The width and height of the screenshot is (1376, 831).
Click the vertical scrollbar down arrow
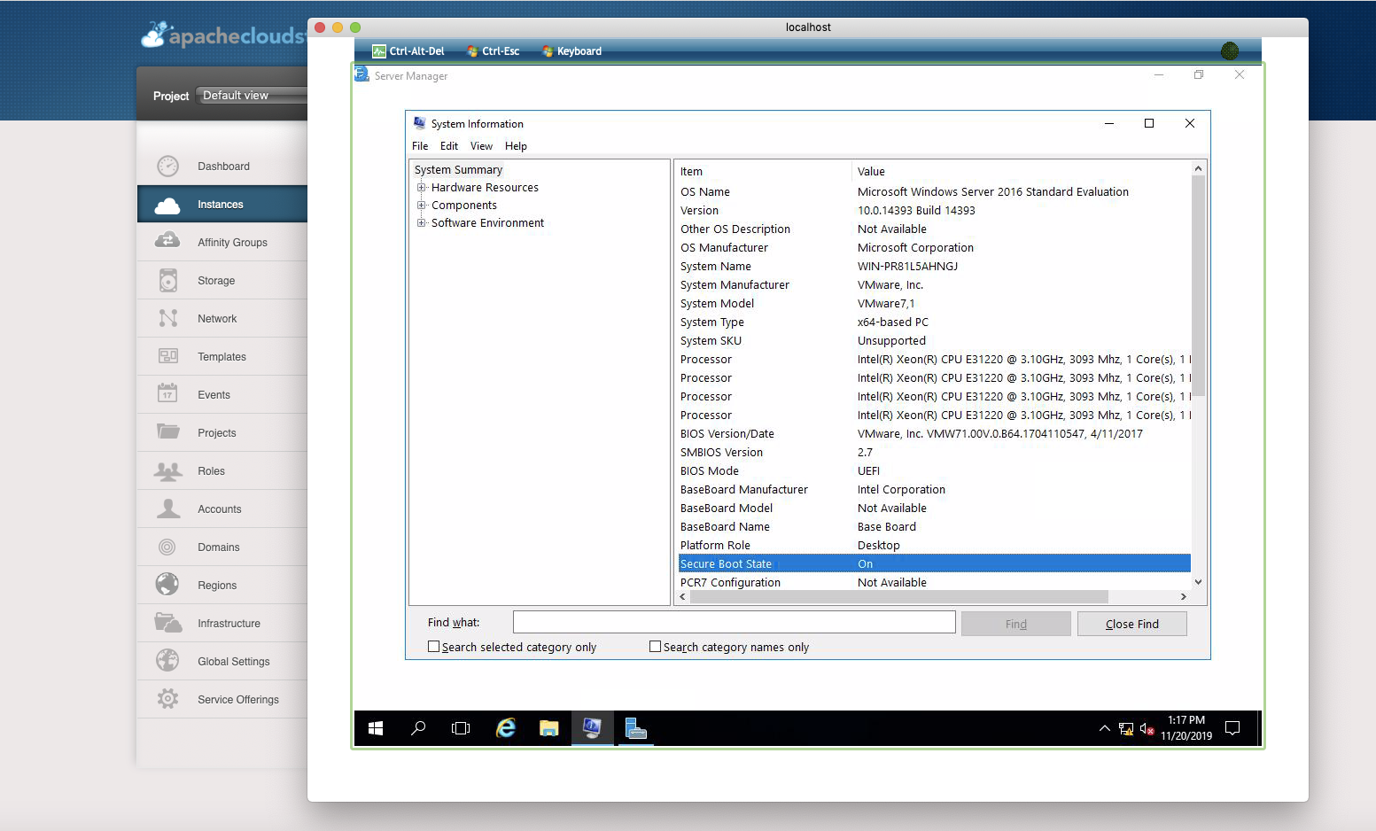[x=1198, y=582]
